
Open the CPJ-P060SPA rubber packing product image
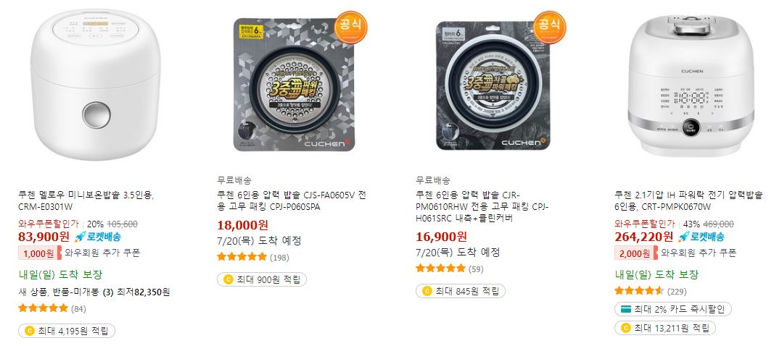[295, 84]
